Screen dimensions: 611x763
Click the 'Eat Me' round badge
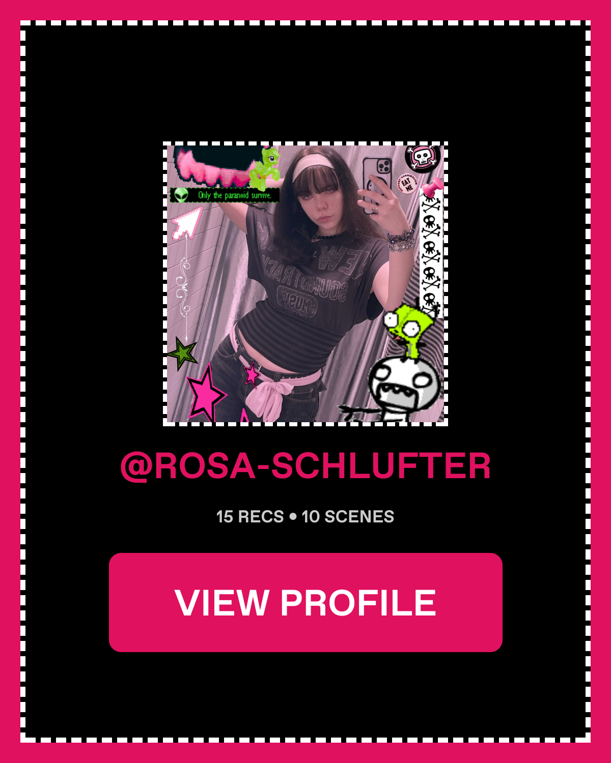click(408, 183)
